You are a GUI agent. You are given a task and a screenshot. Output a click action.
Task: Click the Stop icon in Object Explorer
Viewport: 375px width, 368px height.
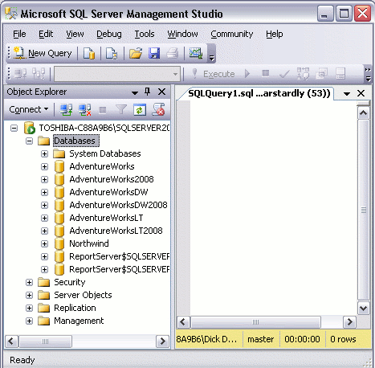[x=103, y=110]
